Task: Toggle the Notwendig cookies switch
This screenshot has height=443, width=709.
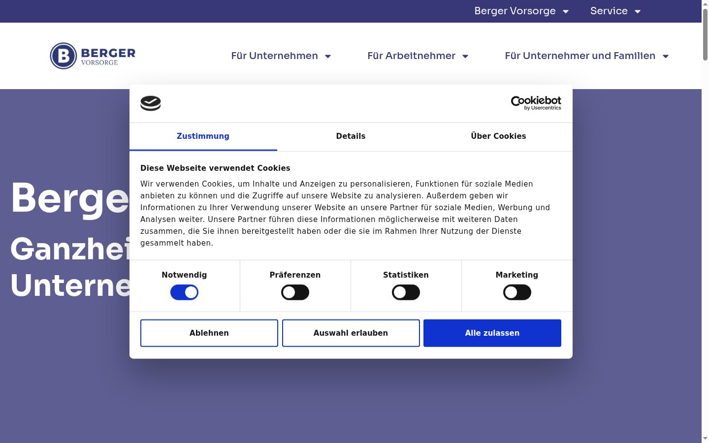Action: click(184, 292)
